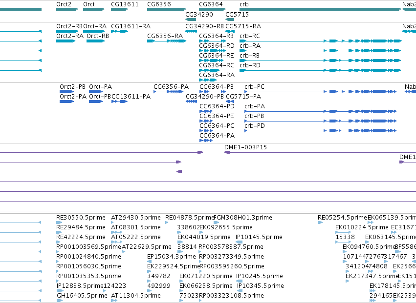Click transcript CG6364-RB
This screenshot has height=303, width=416.
(216, 36)
